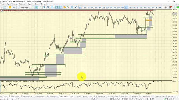This screenshot has height=100, width=179.
Task: Switch to EURRUB H1 chart tab
Action: (40, 96)
